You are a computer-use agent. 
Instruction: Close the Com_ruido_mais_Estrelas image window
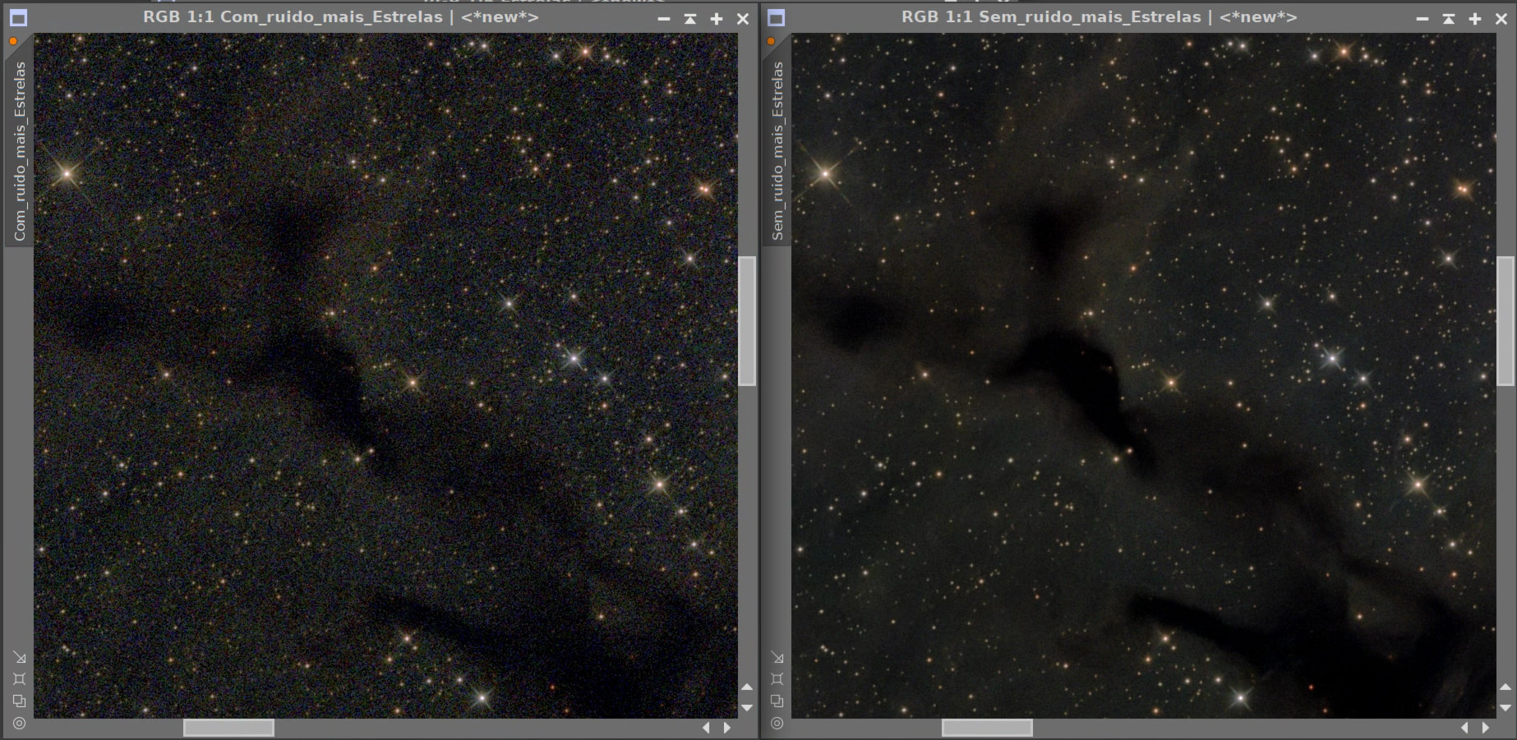click(743, 18)
